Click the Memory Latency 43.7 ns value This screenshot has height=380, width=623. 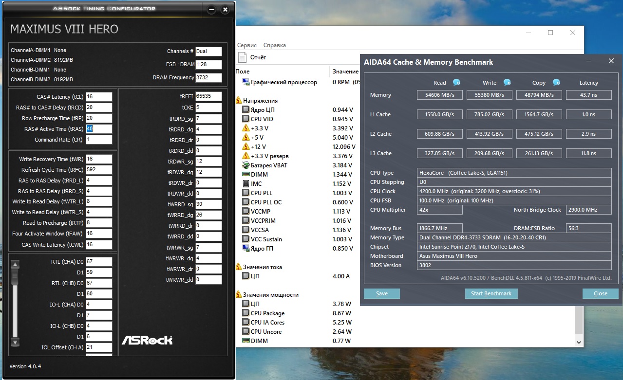588,95
